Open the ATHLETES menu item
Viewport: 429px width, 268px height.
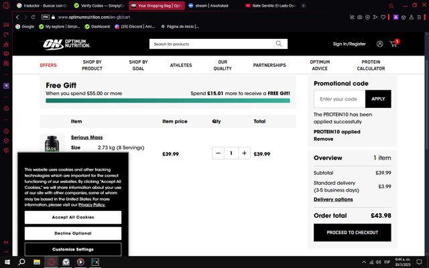[181, 65]
